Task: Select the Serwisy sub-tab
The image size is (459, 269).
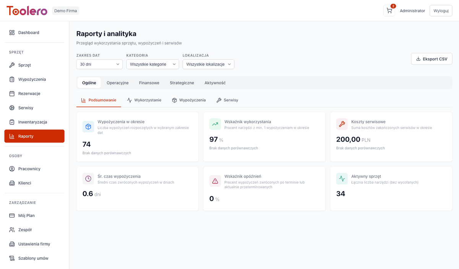Action: point(227,100)
